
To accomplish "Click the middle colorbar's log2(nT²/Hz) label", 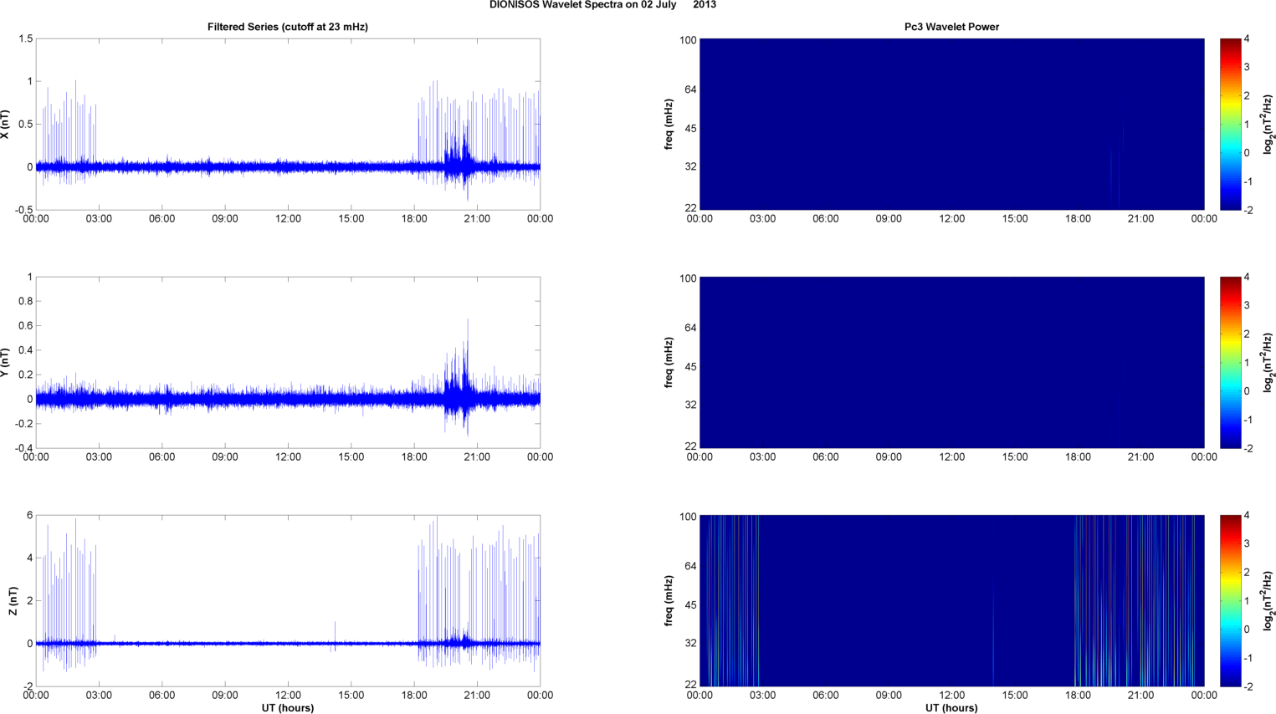I will [1268, 363].
